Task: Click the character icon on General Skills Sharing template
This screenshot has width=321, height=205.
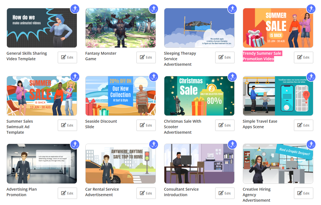Action: pyautogui.click(x=75, y=9)
